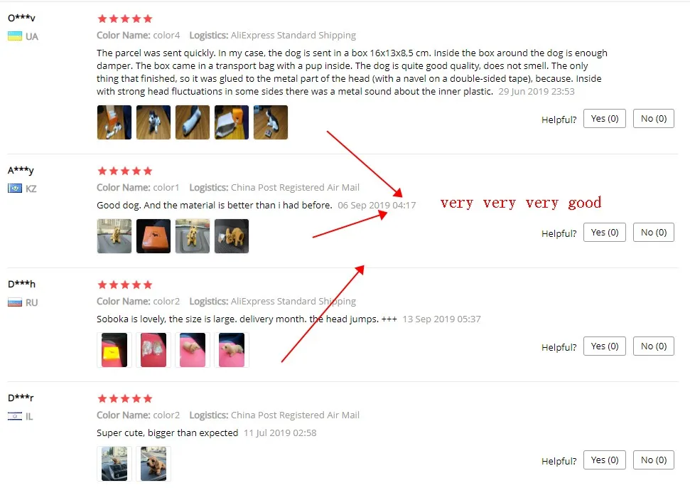Open A***y's first dog photo thumbnail
This screenshot has height=488, width=690.
pyautogui.click(x=114, y=236)
